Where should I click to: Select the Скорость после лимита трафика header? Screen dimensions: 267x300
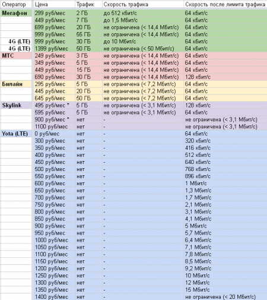pyautogui.click(x=225, y=4)
